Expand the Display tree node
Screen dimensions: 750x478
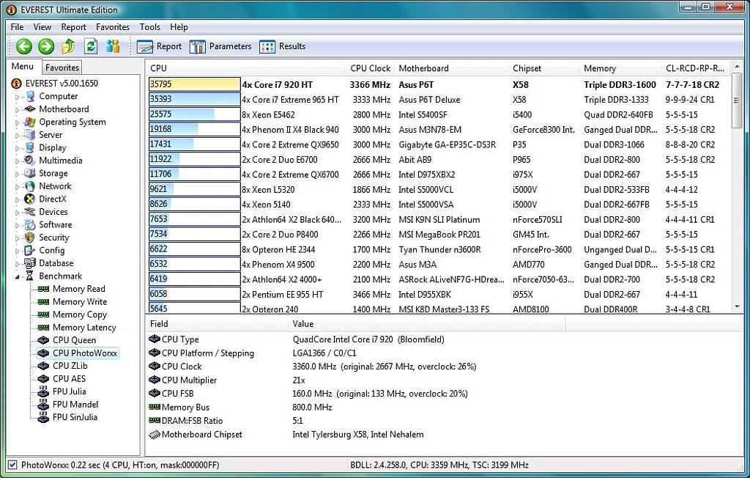pyautogui.click(x=18, y=149)
